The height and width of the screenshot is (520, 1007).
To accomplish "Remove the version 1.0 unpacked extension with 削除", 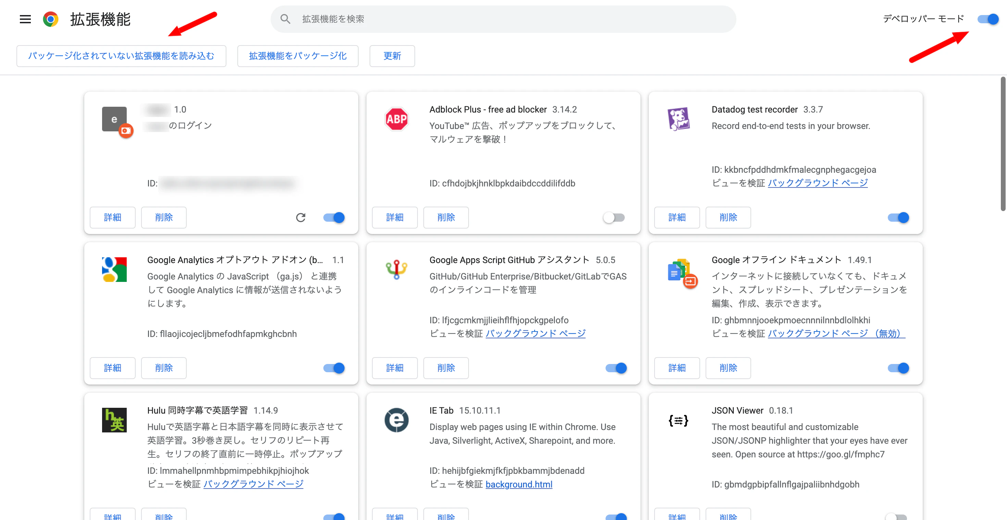I will (x=164, y=218).
